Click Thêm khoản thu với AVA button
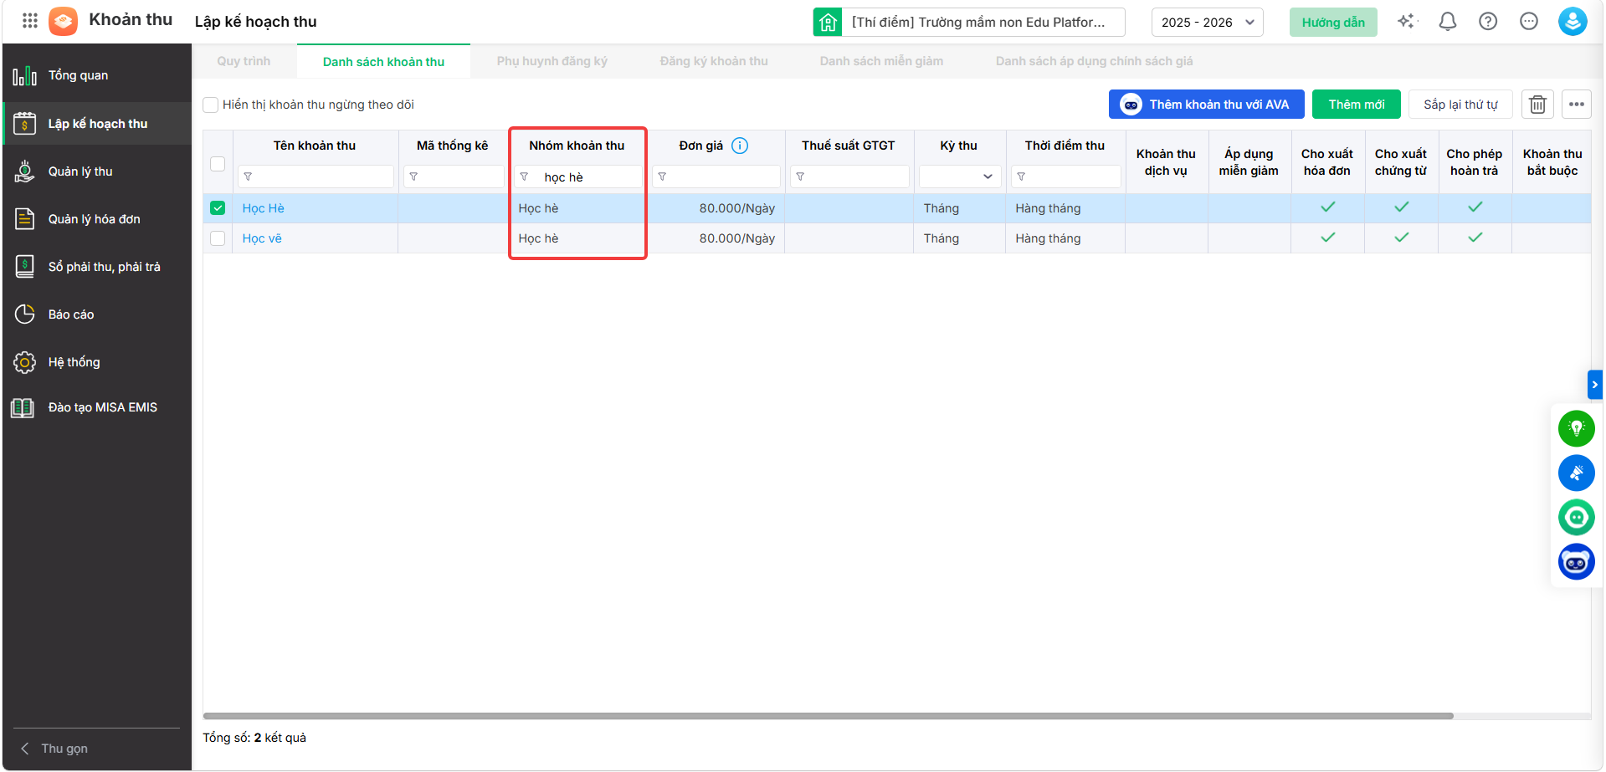The height and width of the screenshot is (772, 1606). [1206, 105]
